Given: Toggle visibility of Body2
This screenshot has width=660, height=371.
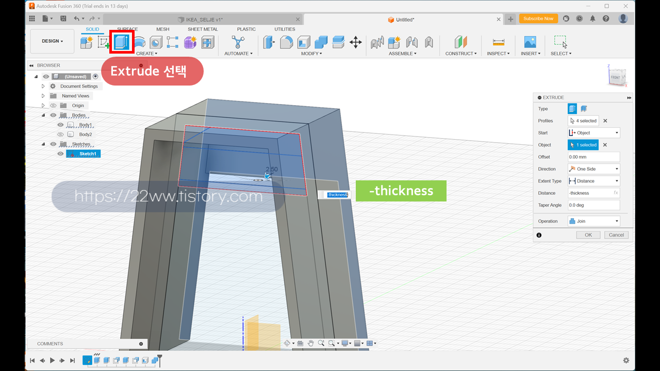Looking at the screenshot, I should pos(60,134).
